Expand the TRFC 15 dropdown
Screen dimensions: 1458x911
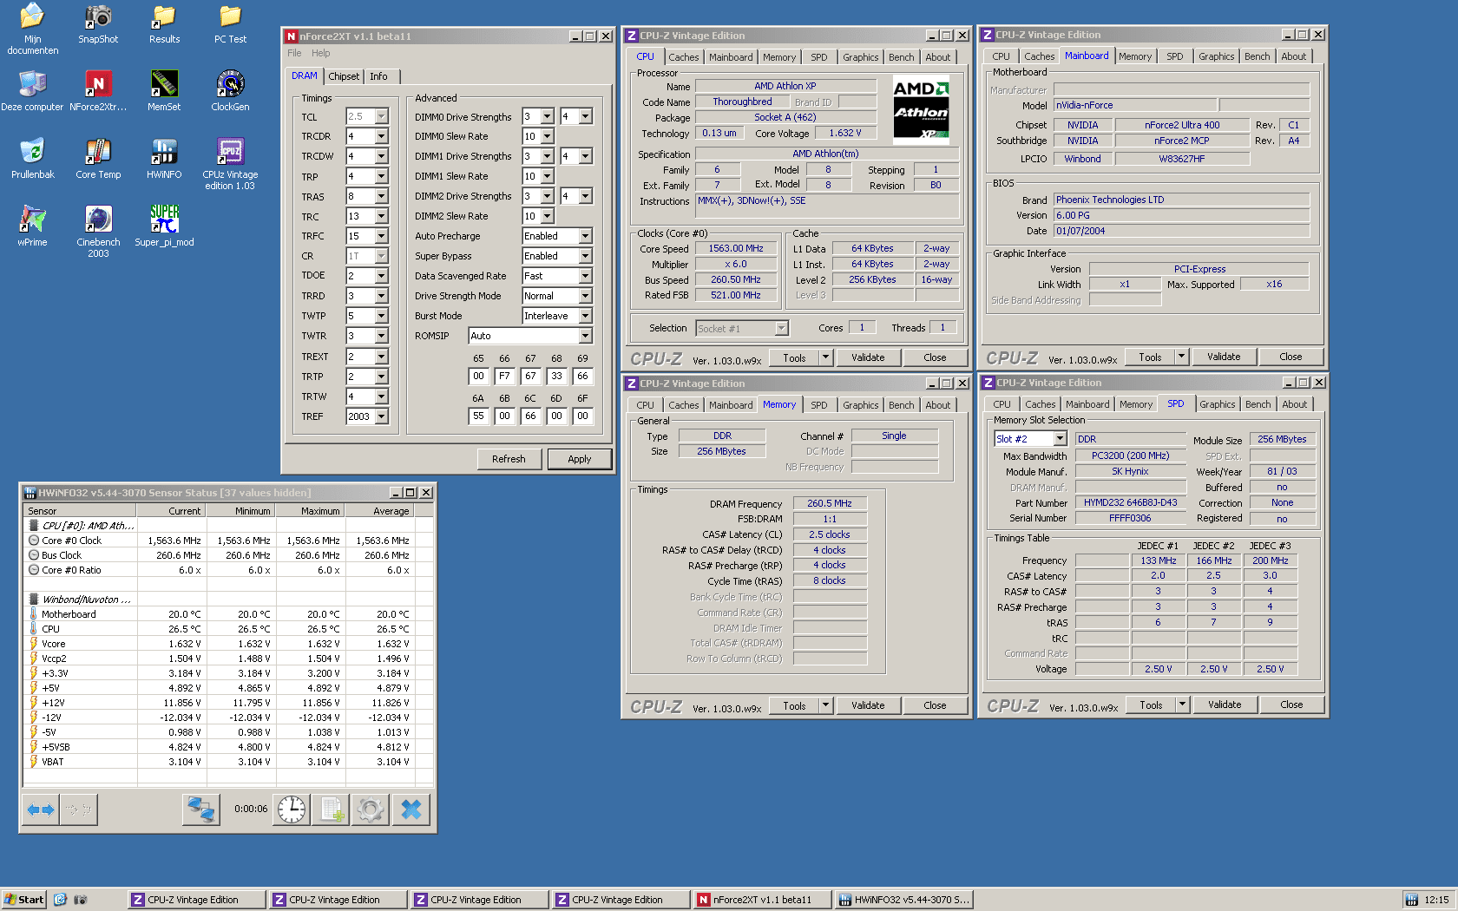pos(381,236)
